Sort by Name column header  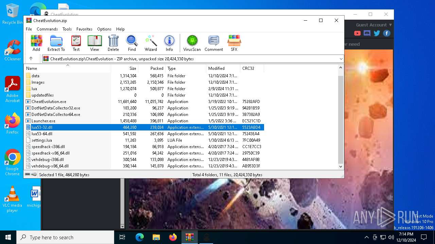point(68,68)
